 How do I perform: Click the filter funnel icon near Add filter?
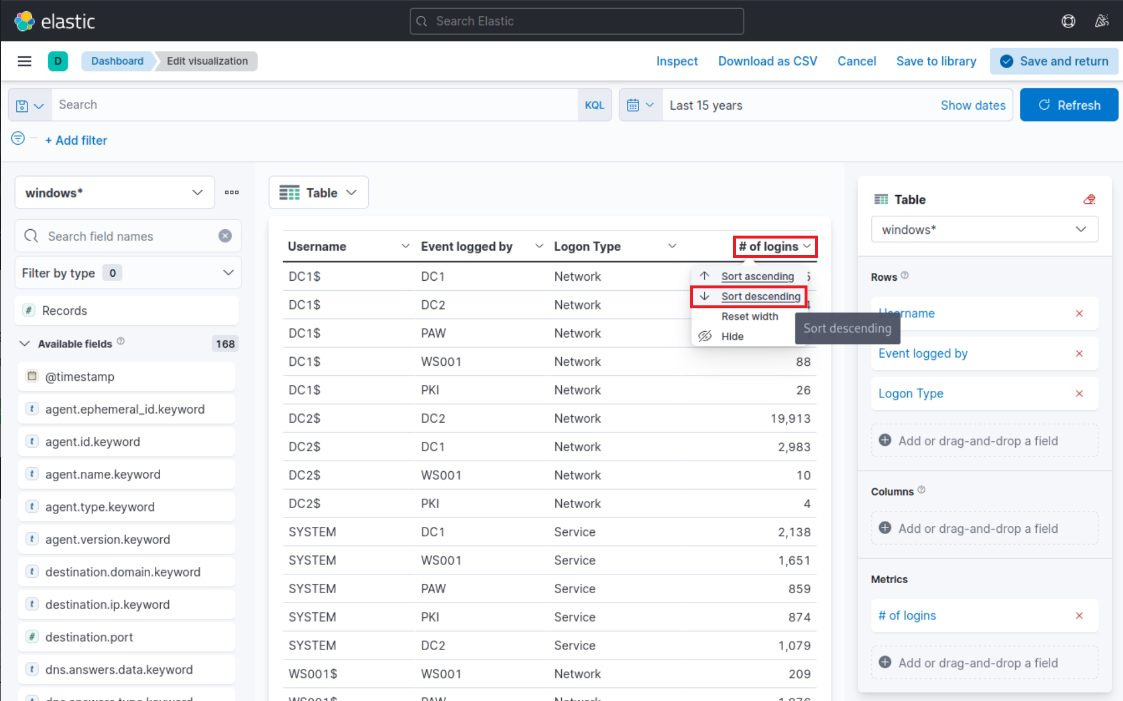pyautogui.click(x=17, y=138)
